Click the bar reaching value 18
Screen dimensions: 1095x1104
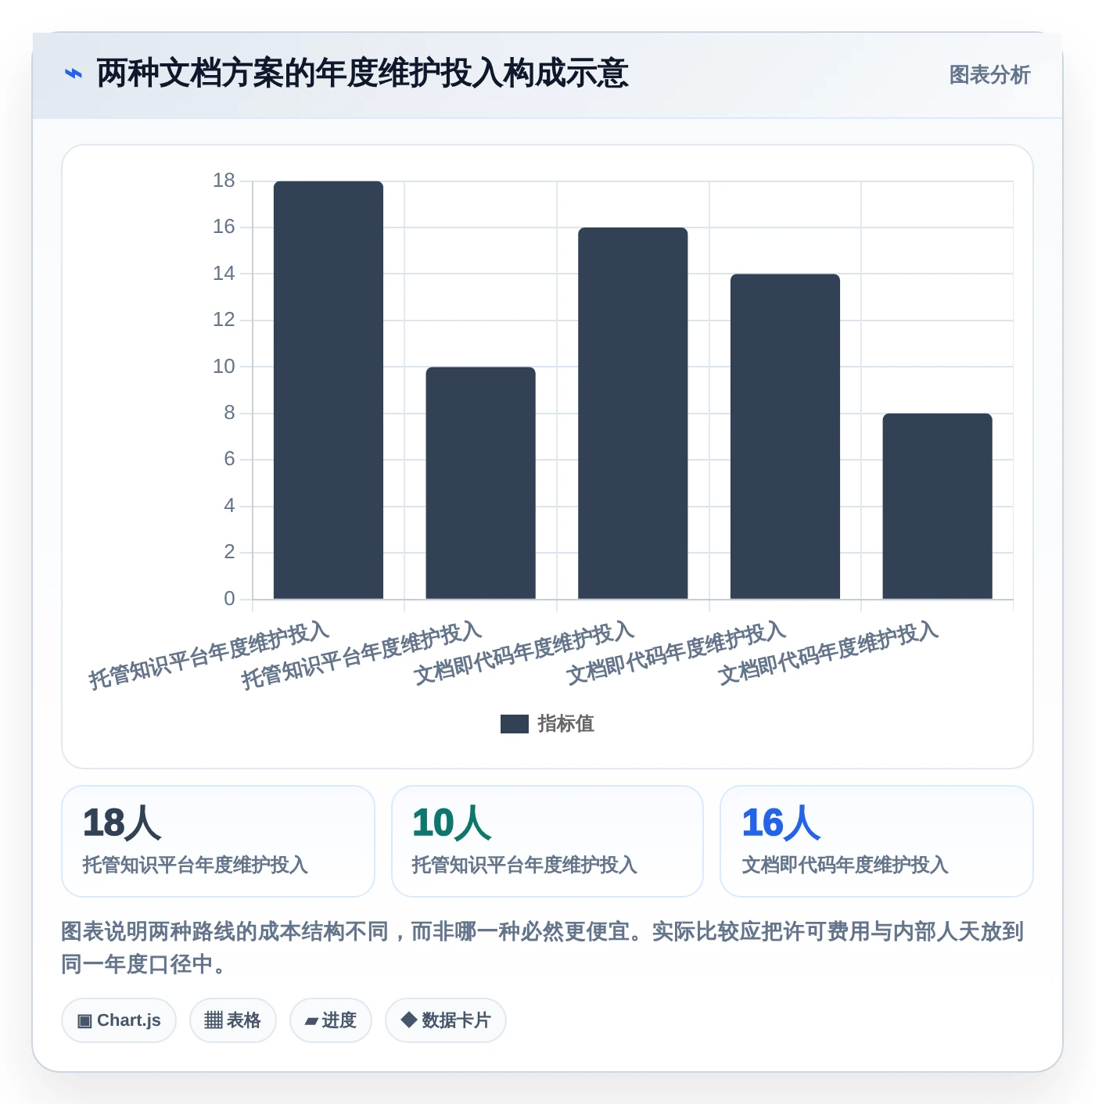328,390
